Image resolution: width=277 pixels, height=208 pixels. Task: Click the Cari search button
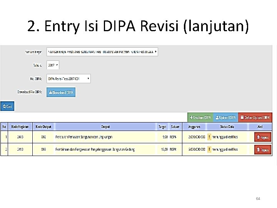7,106
